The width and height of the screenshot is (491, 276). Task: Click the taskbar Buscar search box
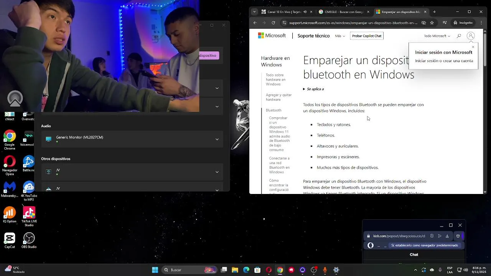(x=190, y=270)
